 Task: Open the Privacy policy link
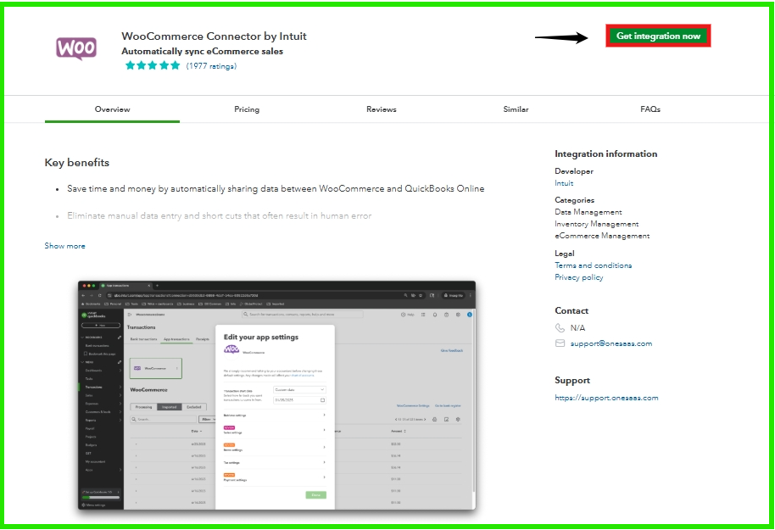coord(579,277)
